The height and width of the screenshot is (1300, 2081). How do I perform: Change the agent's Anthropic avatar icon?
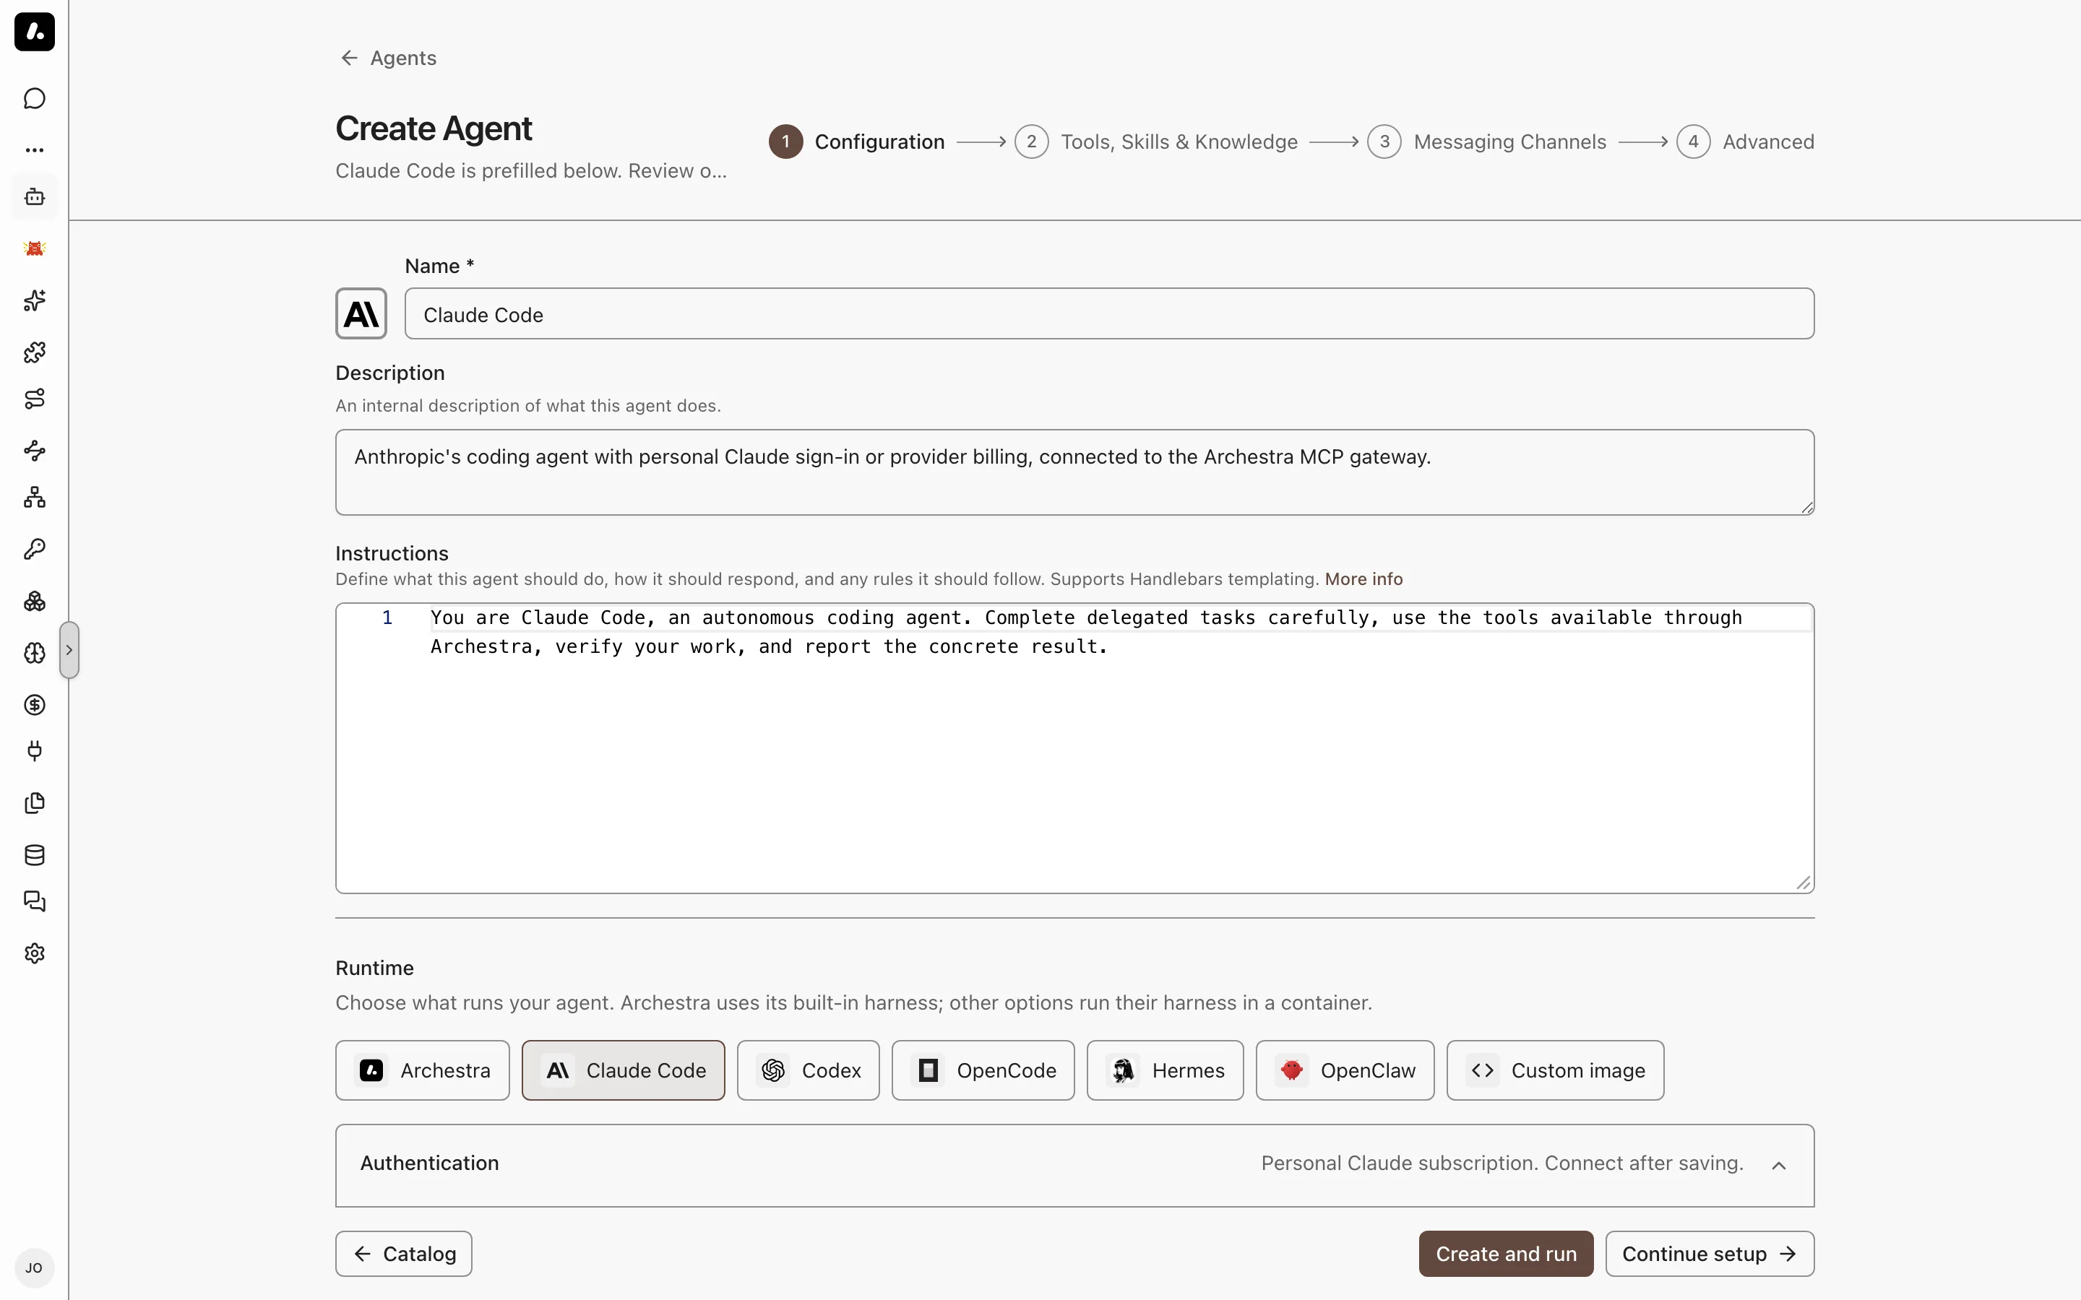361,314
